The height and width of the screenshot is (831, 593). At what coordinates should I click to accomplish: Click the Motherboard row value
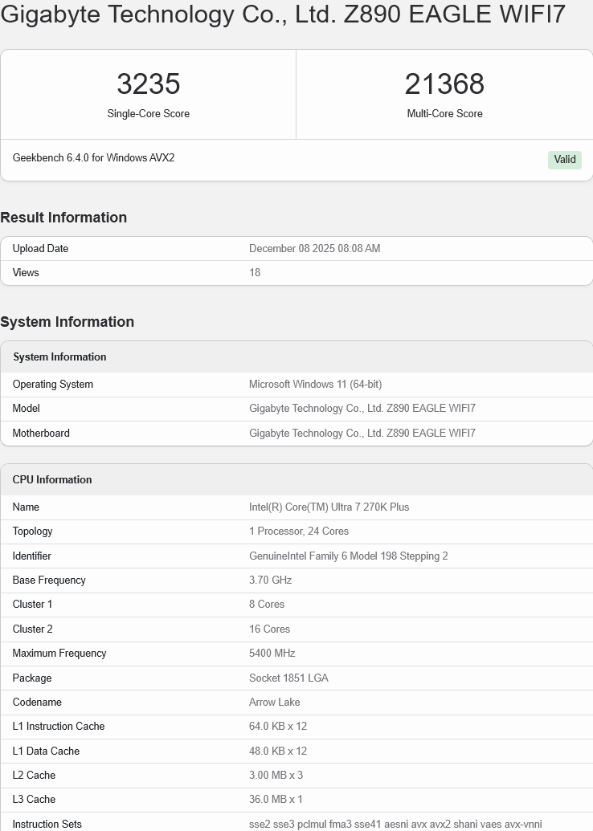(x=362, y=434)
